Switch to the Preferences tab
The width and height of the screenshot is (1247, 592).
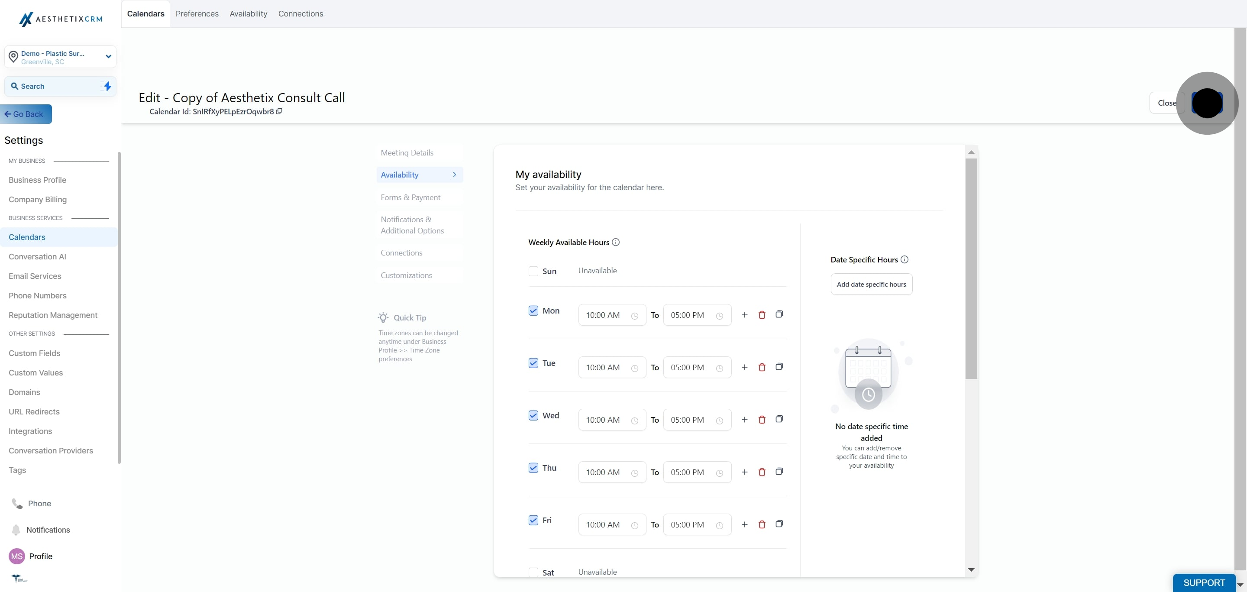(197, 13)
